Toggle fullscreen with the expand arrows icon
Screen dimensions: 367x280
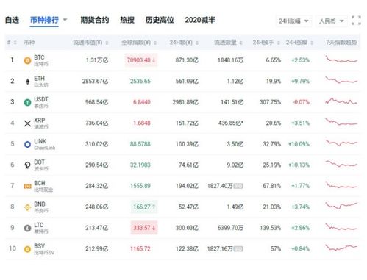[356, 21]
